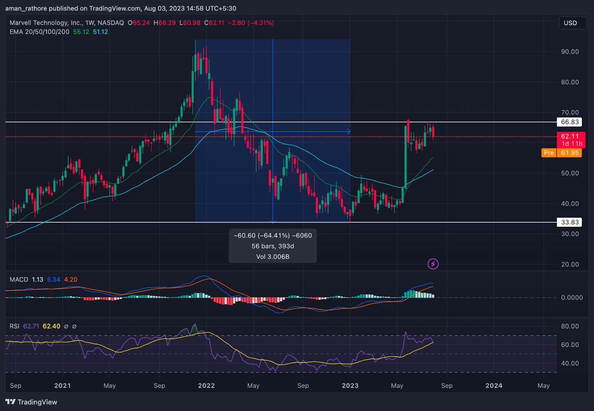Viewport: 594px width, 411px height.
Task: Click the 80.00 label on RSI axis
Action: click(x=570, y=326)
